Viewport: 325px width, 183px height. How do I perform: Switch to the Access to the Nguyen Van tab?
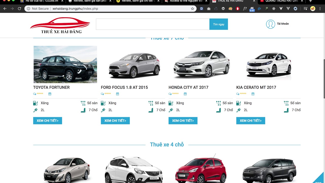coord(186,1)
